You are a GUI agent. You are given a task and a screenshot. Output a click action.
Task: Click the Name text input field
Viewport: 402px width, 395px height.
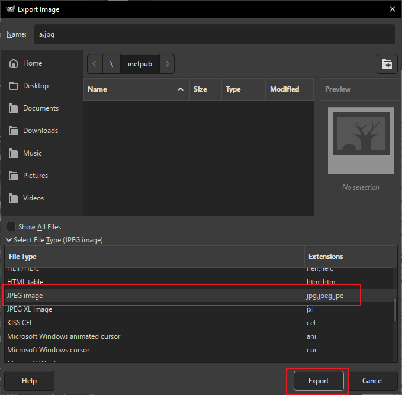[x=214, y=34]
